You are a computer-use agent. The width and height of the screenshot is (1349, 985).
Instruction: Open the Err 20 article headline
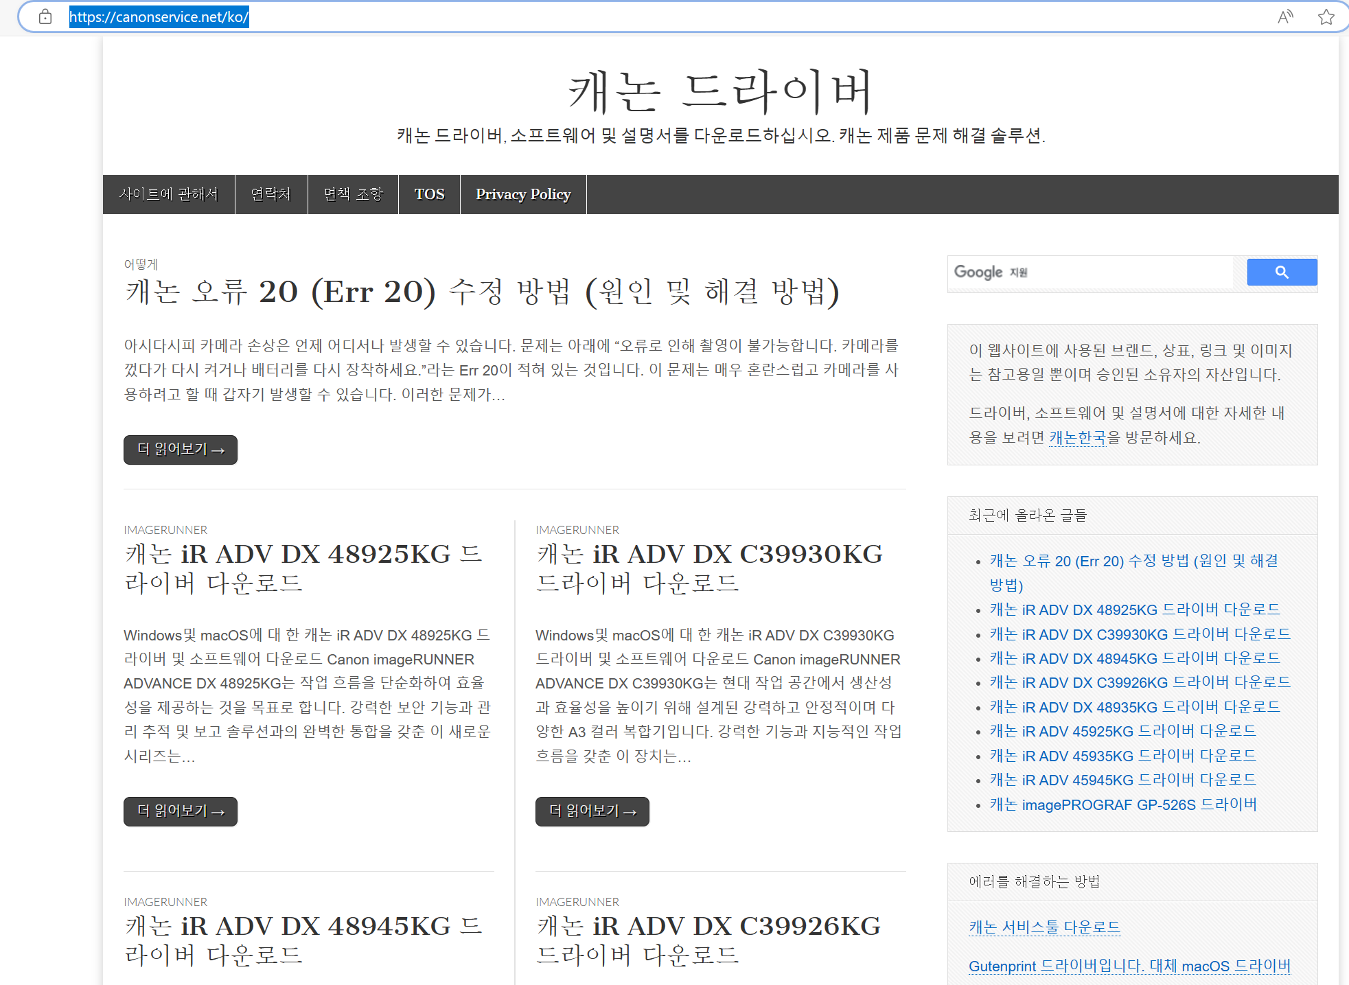tap(482, 292)
